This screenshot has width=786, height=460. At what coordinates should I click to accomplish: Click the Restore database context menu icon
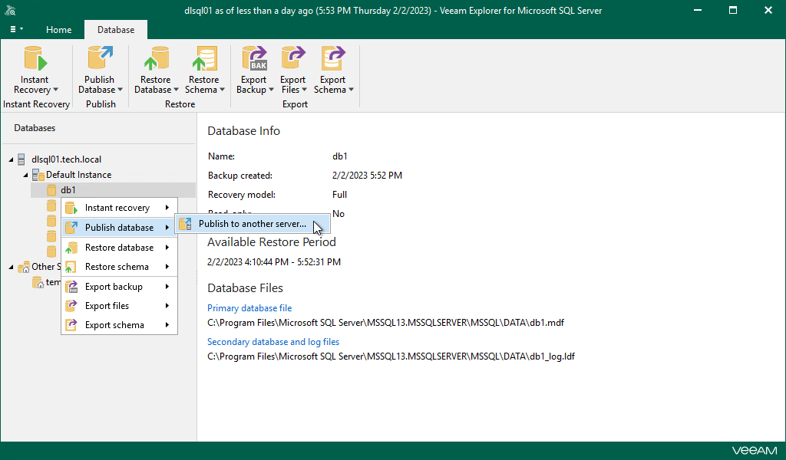pyautogui.click(x=71, y=248)
